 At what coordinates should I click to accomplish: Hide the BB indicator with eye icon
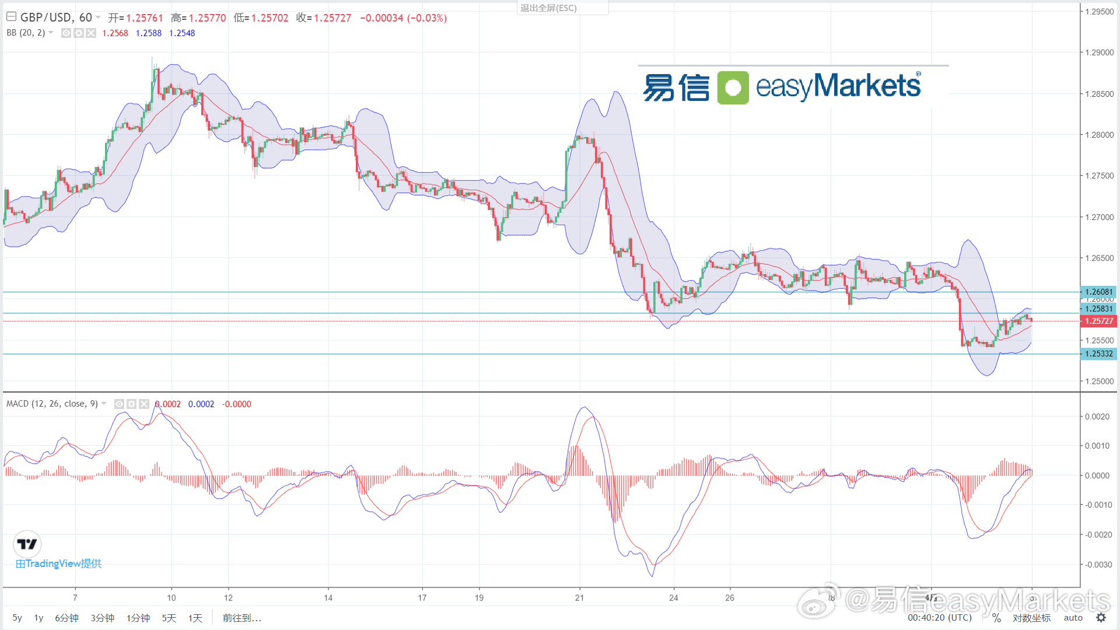tap(66, 33)
